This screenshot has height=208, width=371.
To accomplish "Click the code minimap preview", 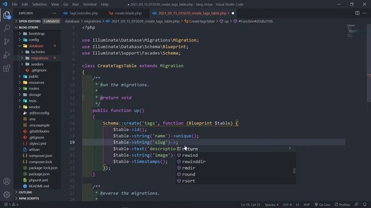I will tap(356, 31).
